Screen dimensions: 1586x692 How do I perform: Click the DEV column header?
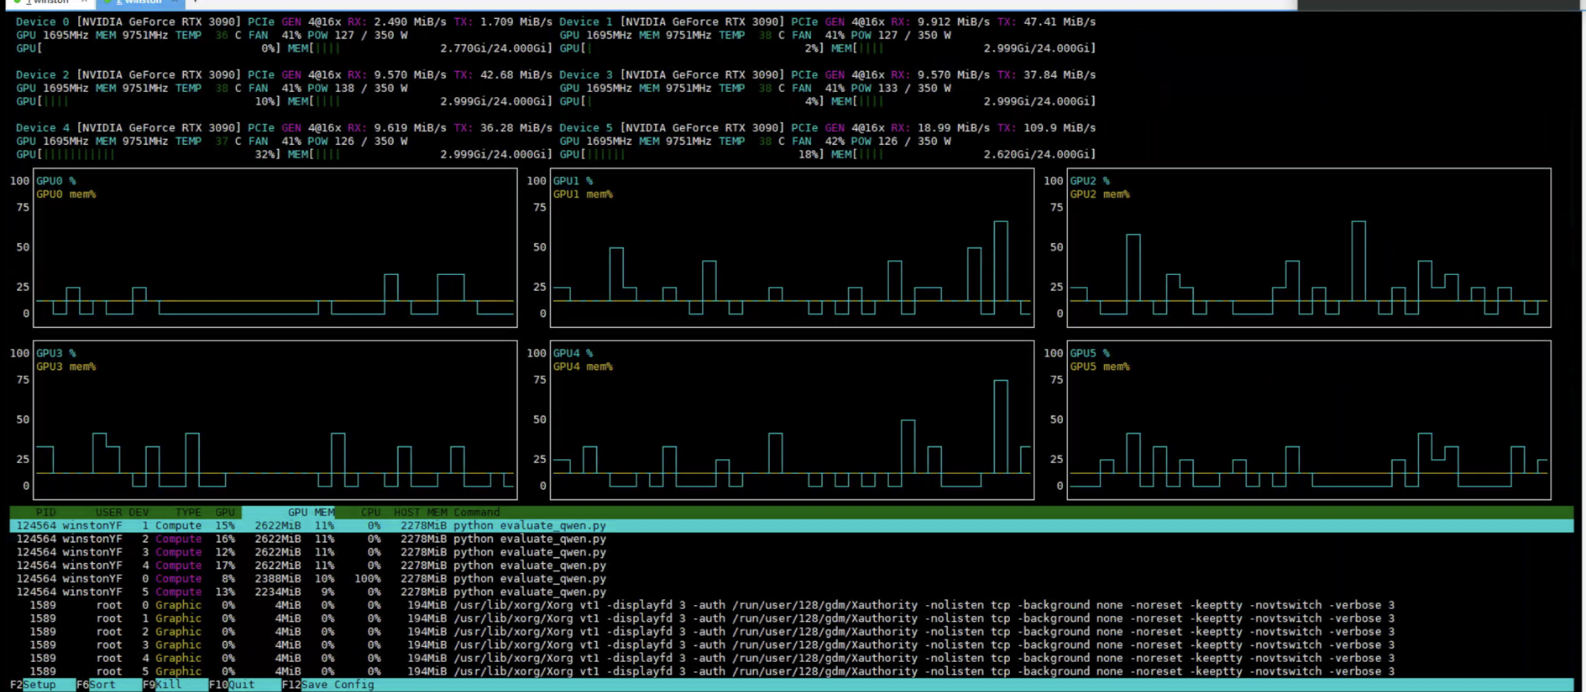139,512
